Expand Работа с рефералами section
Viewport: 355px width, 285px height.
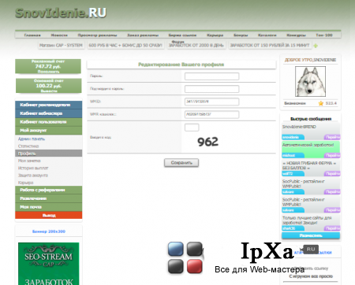[x=49, y=190]
